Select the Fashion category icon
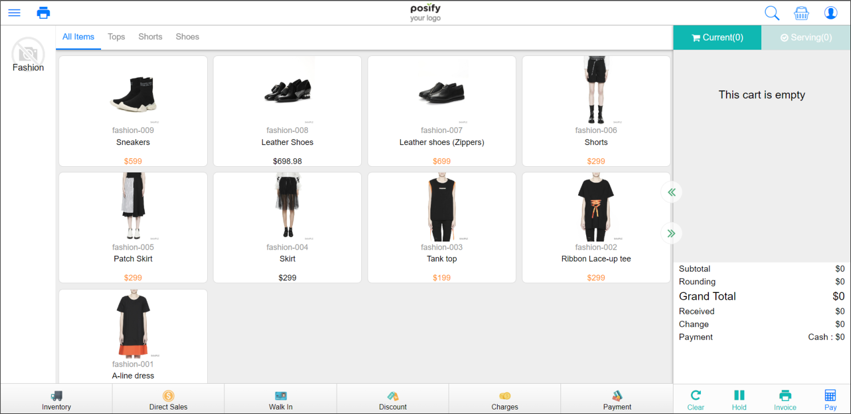The image size is (851, 414). pyautogui.click(x=28, y=55)
